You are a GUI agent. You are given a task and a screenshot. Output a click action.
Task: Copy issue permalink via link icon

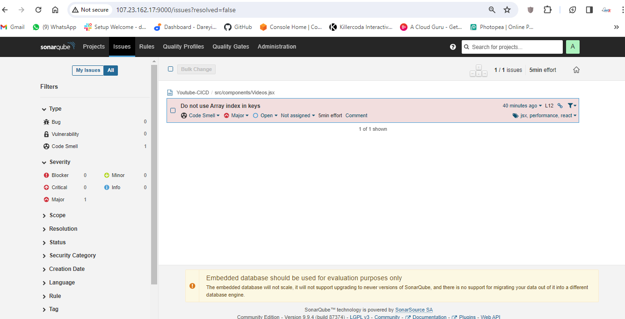click(560, 106)
